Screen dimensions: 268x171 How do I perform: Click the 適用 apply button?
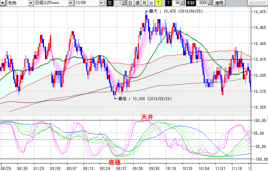click(219, 3)
